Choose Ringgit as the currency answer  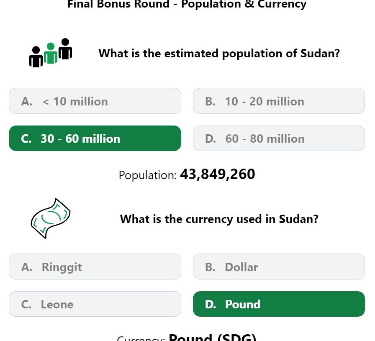pyautogui.click(x=95, y=267)
